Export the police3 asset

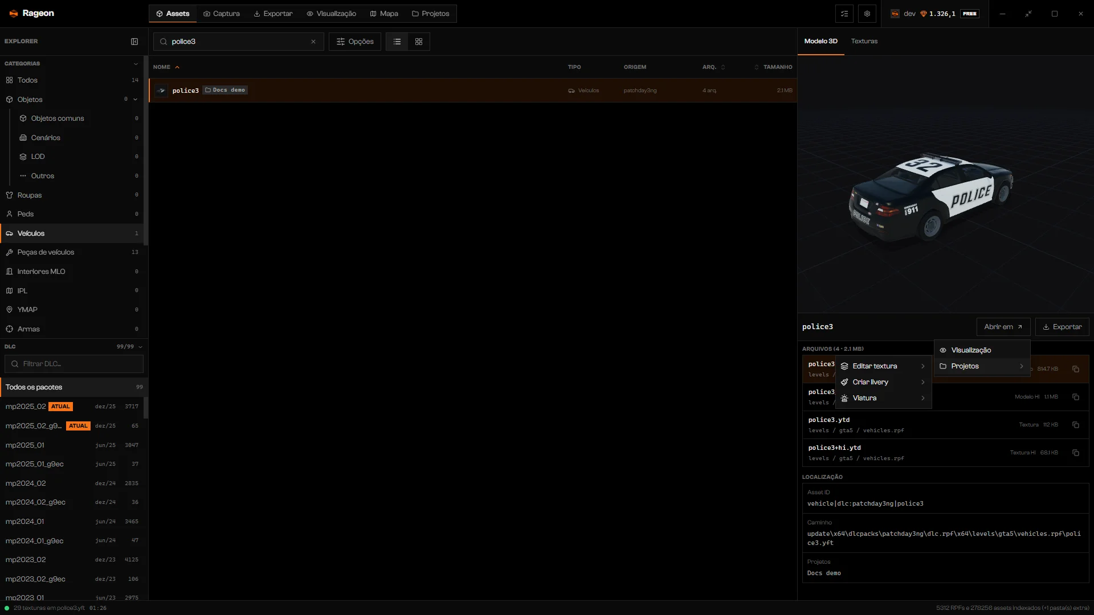click(x=1062, y=327)
